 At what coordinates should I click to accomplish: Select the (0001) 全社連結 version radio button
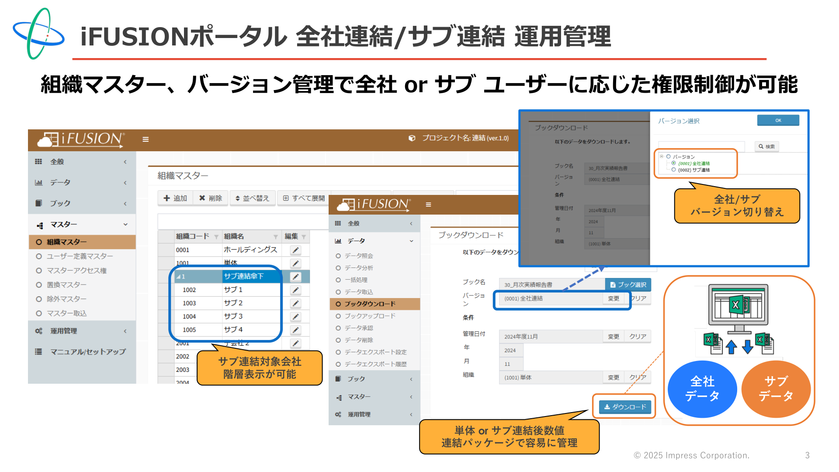[x=673, y=163]
